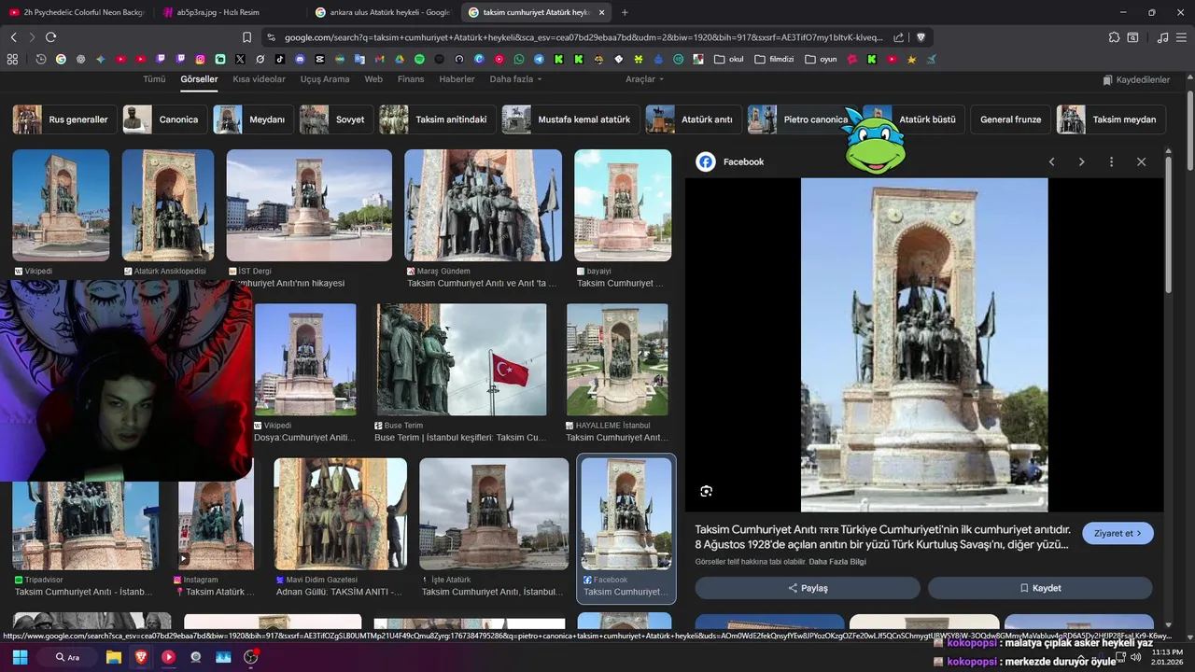Click the Ziyaret et button
Image resolution: width=1195 pixels, height=672 pixels.
click(x=1118, y=533)
